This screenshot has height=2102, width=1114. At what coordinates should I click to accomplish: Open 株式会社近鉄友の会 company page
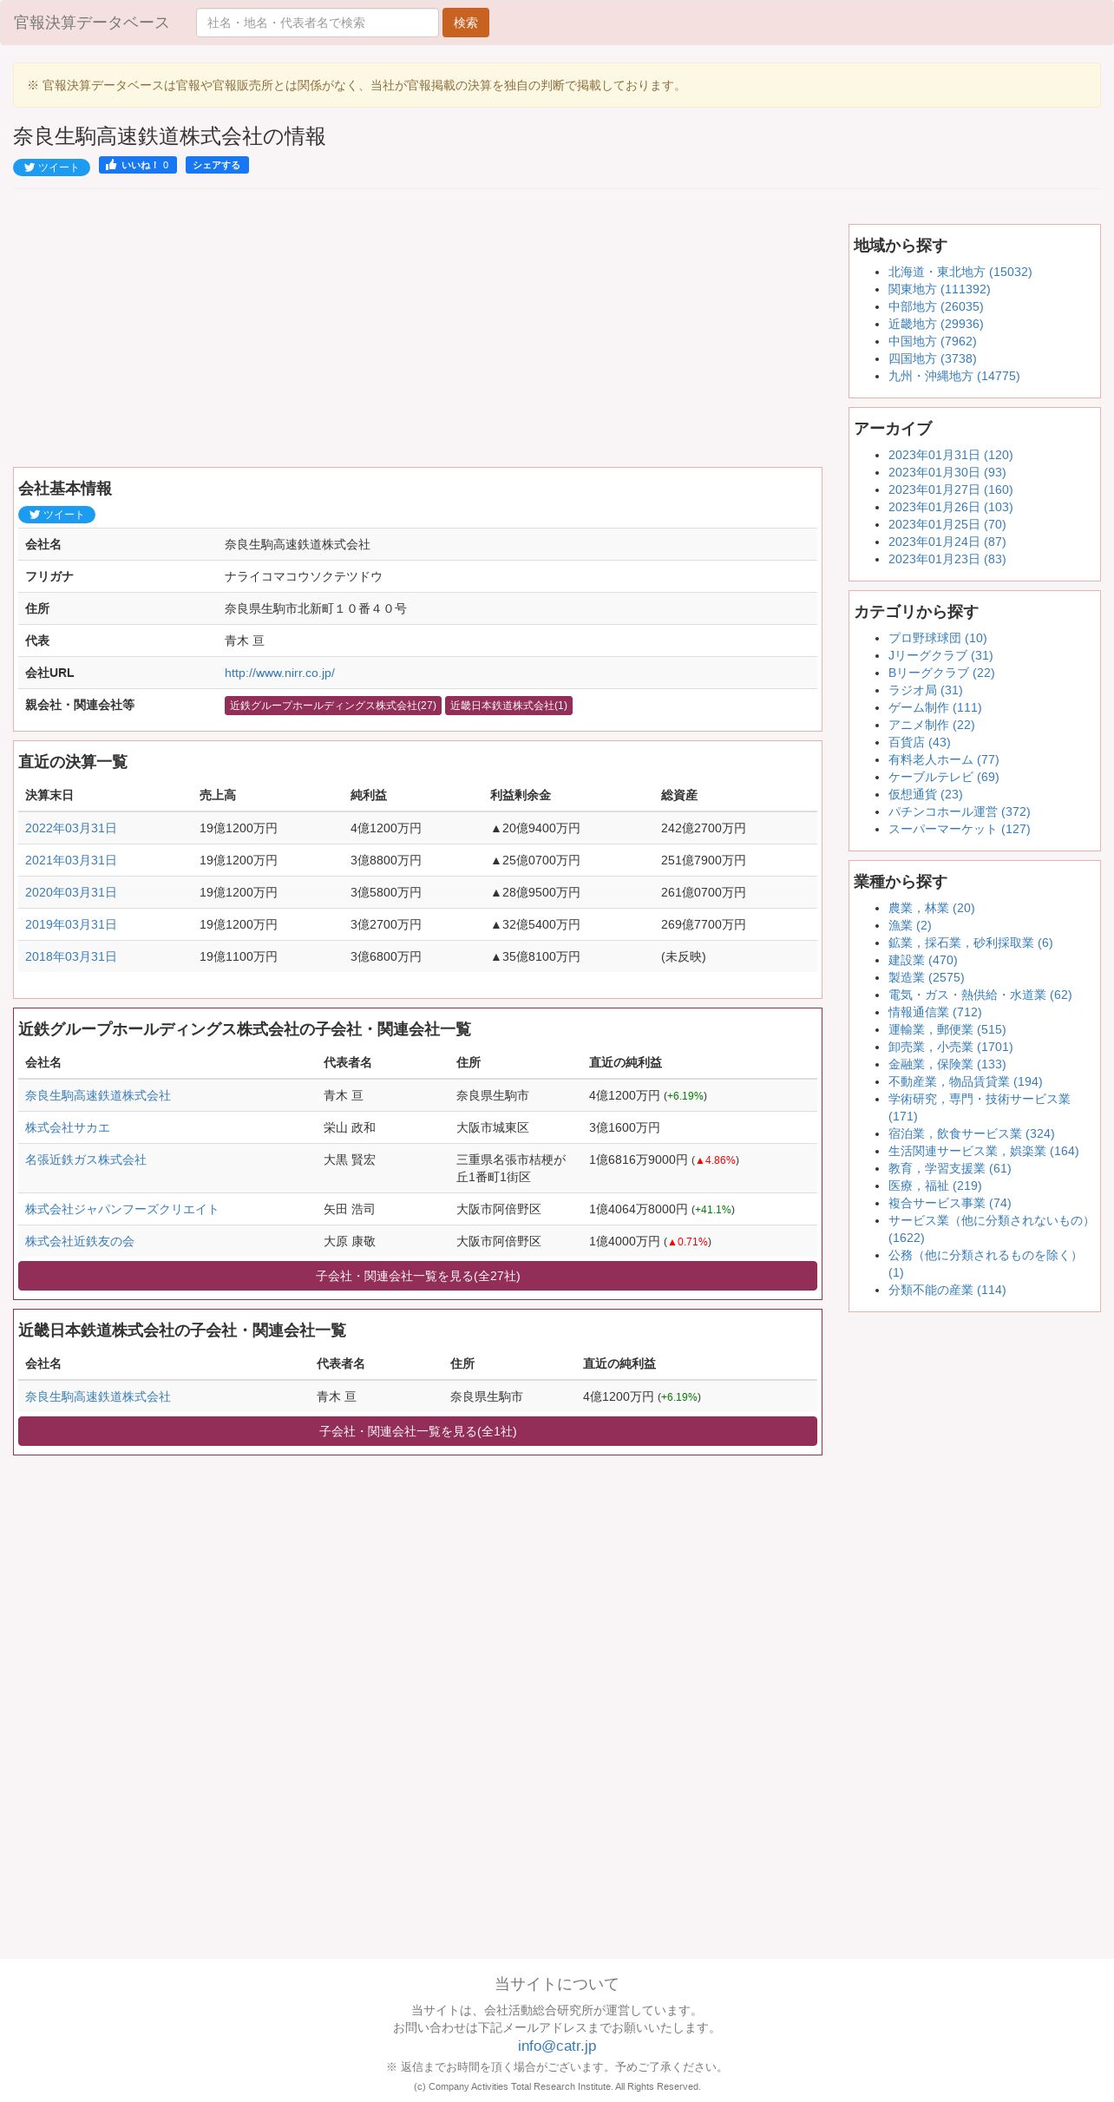point(80,1241)
